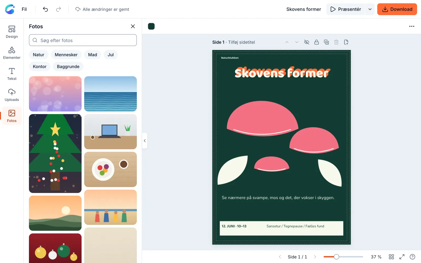This screenshot has height=263, width=421.
Task: Hide page with the eye-slash icon
Action: click(307, 42)
